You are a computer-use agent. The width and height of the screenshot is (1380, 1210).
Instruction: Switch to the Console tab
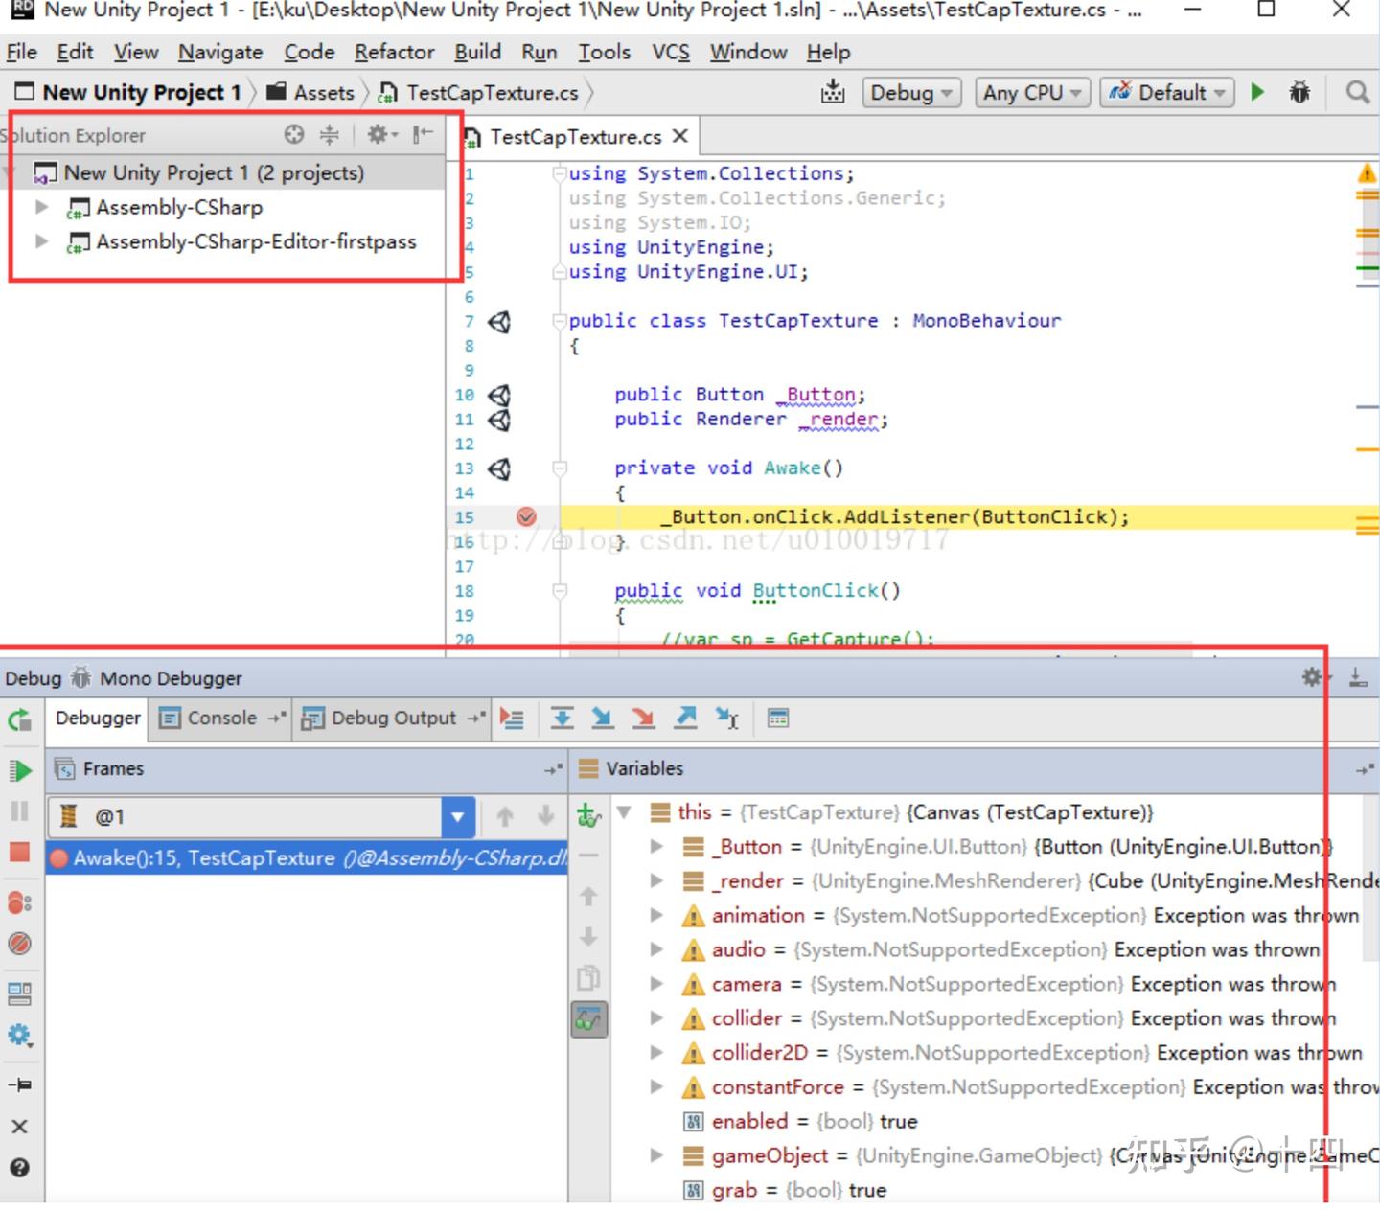(x=220, y=718)
